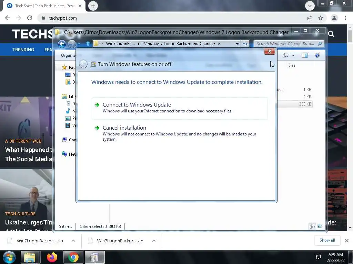Select the file sized 2 KB
Viewport: 353px width, 264px height.
295,97
